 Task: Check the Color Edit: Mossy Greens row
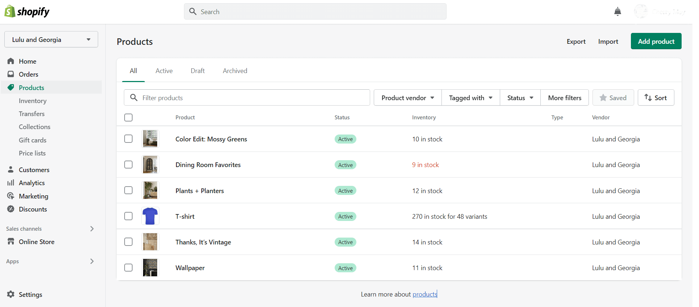pyautogui.click(x=128, y=139)
